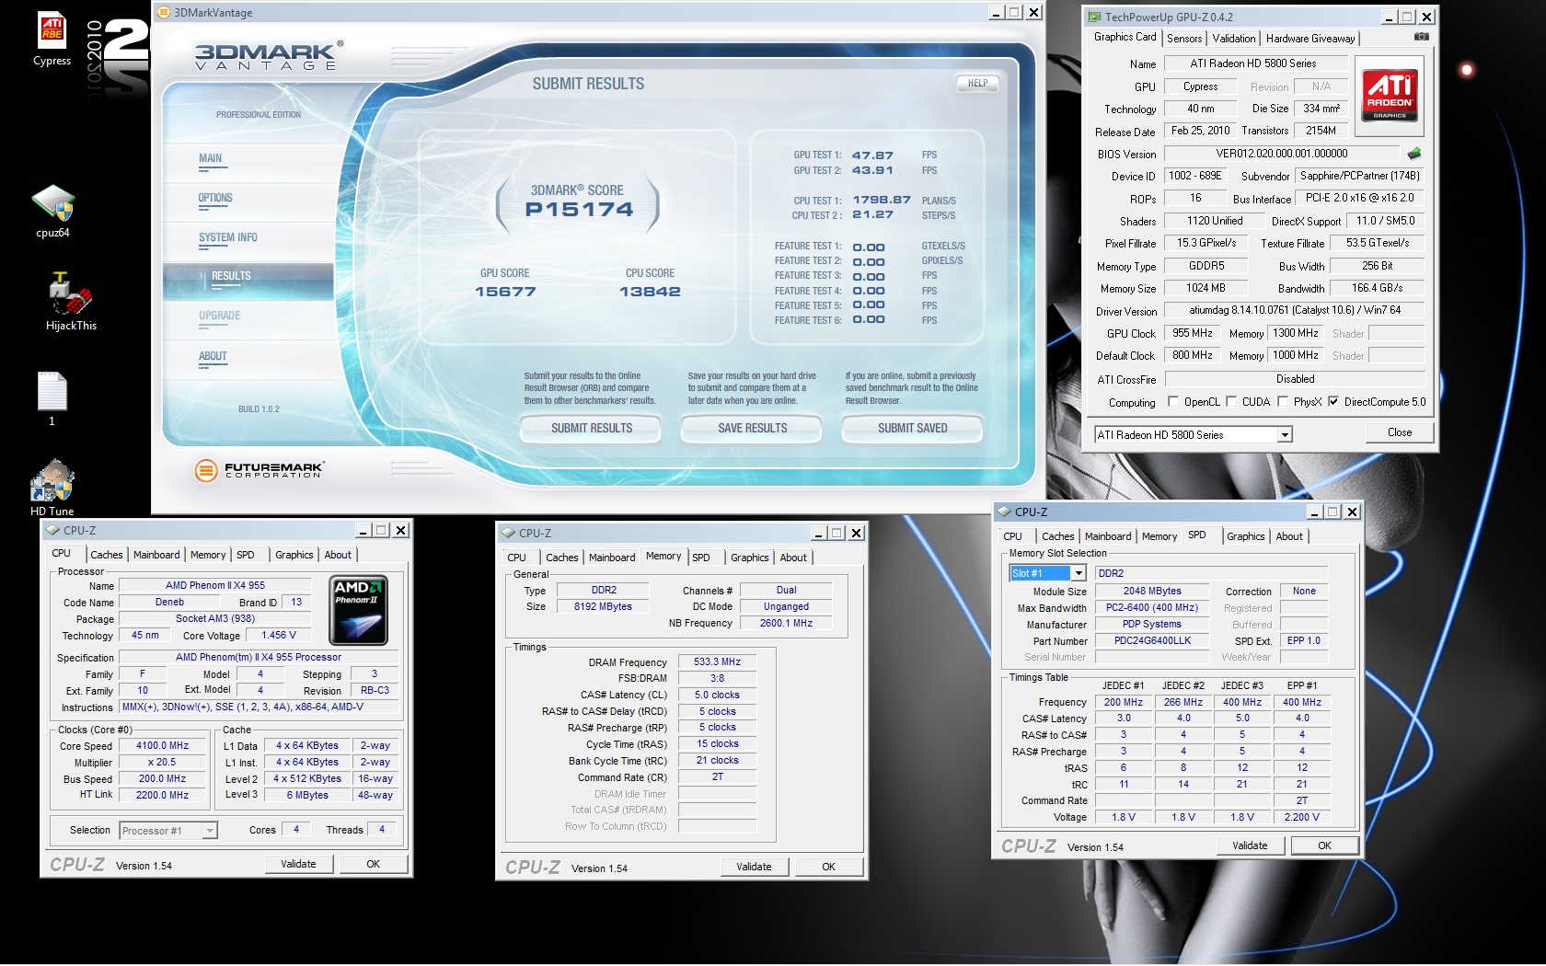
Task: Open Hardware Giveaway tab in GPU-Z
Action: click(1310, 39)
